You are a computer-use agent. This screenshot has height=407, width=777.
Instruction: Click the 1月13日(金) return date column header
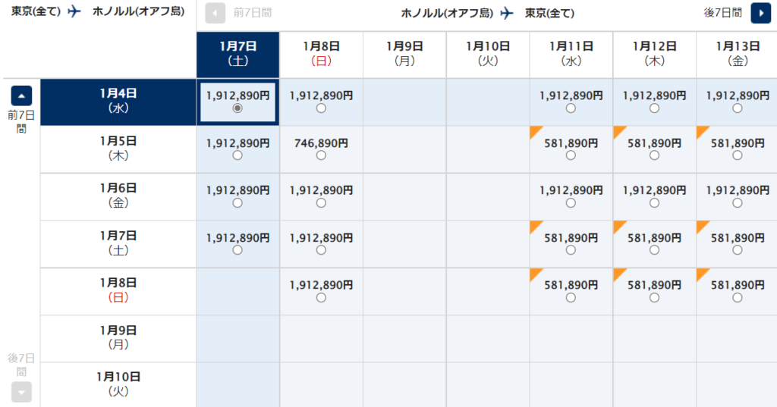pos(737,55)
